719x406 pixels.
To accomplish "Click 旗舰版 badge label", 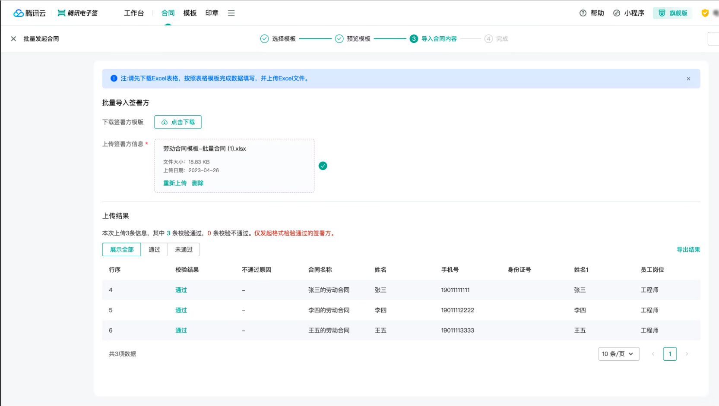I will pos(678,13).
